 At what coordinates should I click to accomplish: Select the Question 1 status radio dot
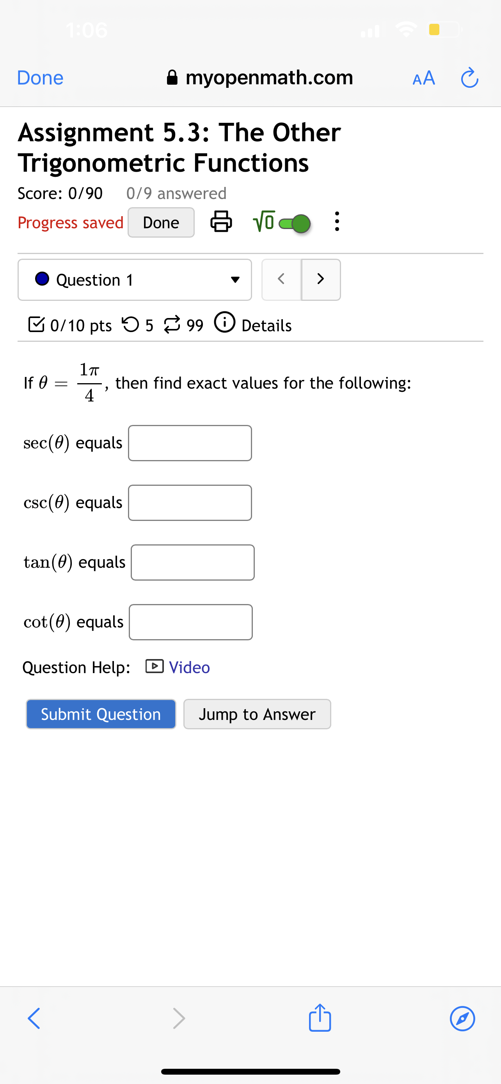[x=42, y=279]
